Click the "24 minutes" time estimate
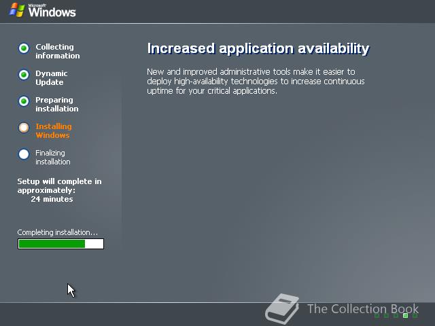The width and height of the screenshot is (435, 326). pos(52,199)
